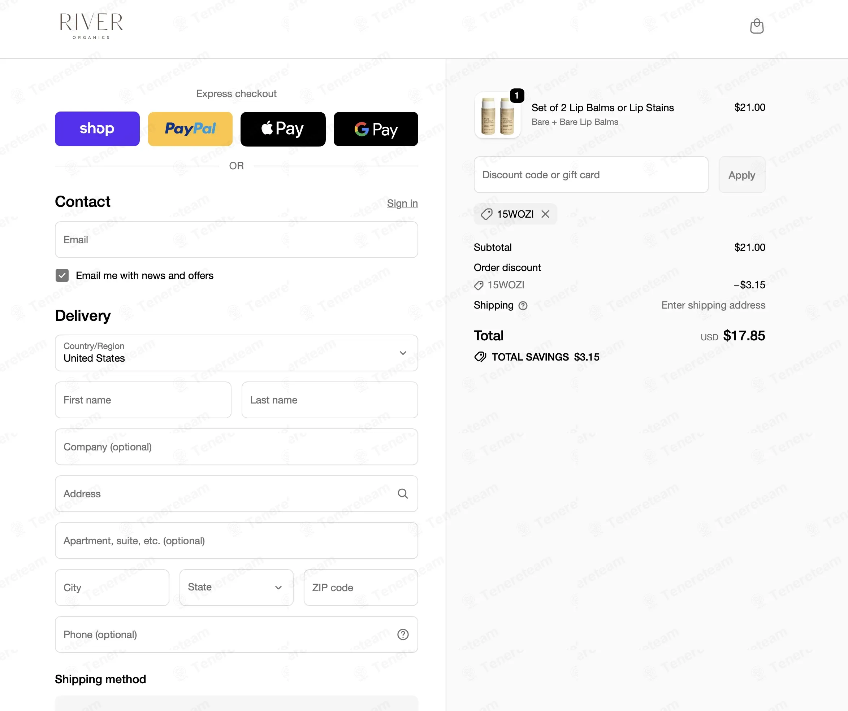Uncheck Email me with news and offers
Image resolution: width=848 pixels, height=711 pixels.
[62, 276]
